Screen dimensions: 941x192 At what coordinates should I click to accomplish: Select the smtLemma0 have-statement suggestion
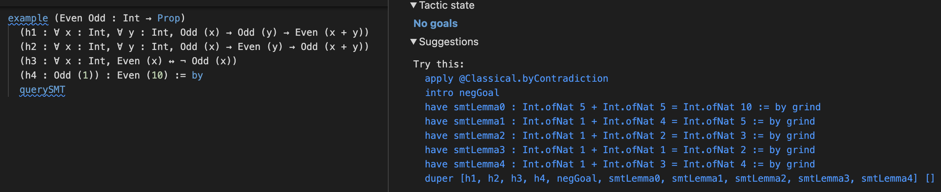[x=622, y=107]
